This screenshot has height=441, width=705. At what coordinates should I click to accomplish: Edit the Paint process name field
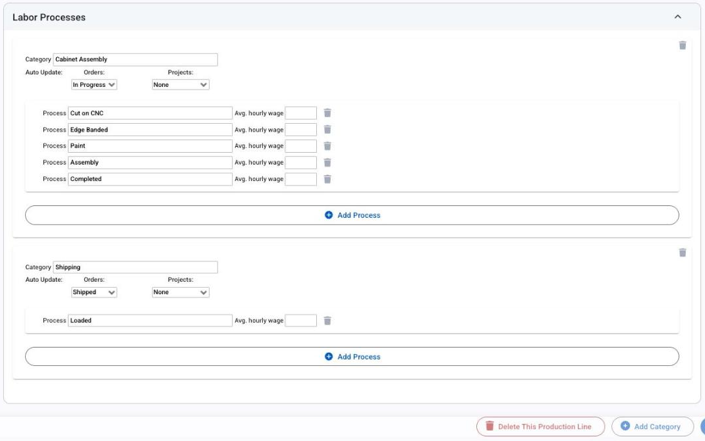[150, 146]
